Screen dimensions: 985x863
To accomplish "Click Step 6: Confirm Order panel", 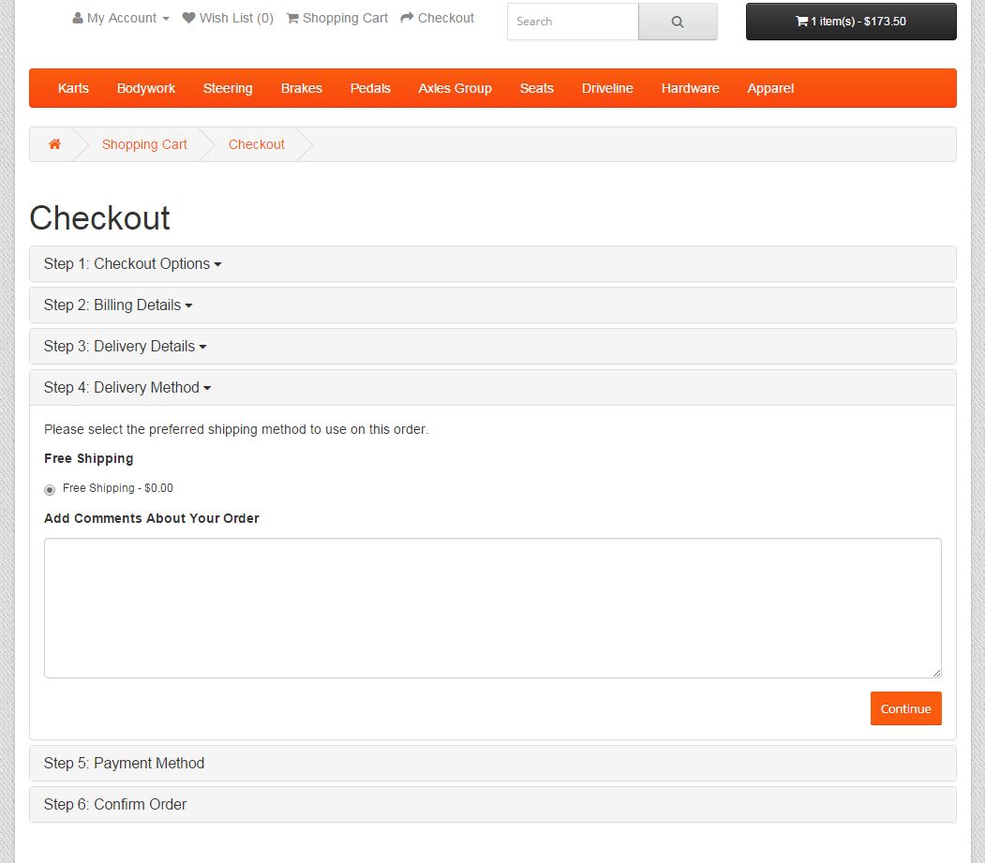I will (493, 805).
